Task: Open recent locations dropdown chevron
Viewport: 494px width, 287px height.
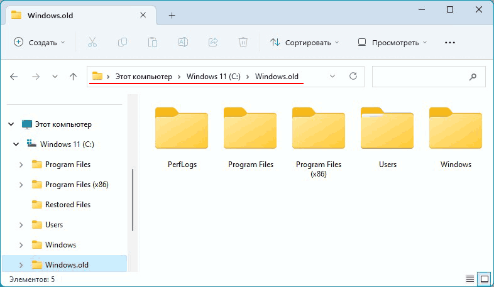Action: coord(55,77)
